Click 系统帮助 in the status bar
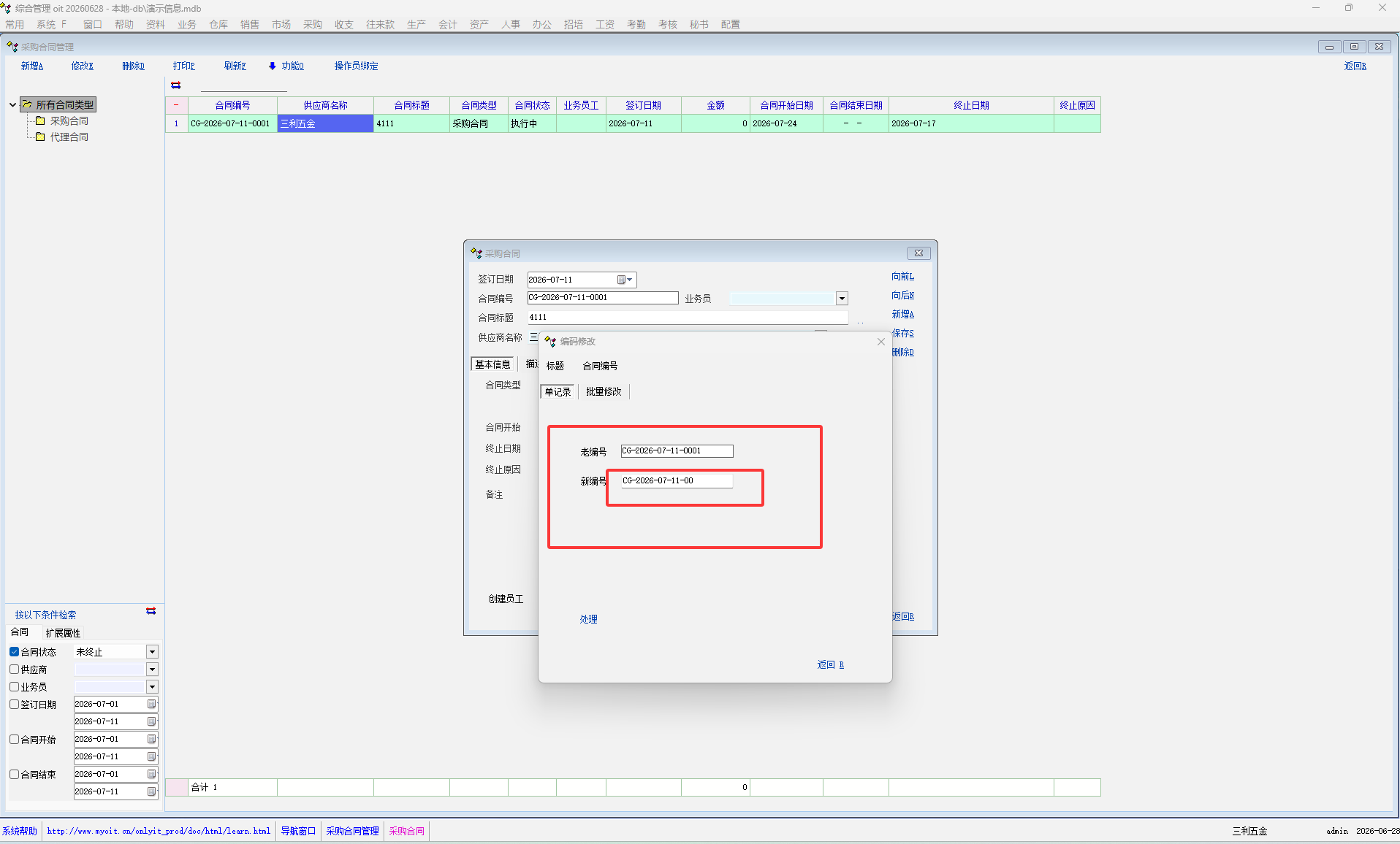Viewport: 1400px width, 844px height. point(20,831)
